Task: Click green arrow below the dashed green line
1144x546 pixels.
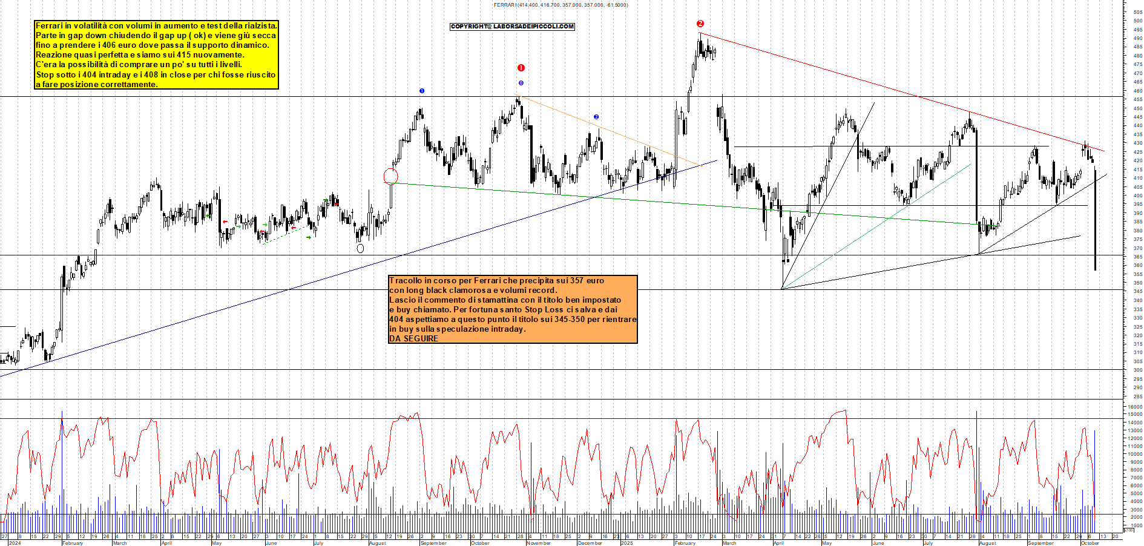Action: (309, 237)
